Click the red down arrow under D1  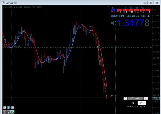(112, 12)
